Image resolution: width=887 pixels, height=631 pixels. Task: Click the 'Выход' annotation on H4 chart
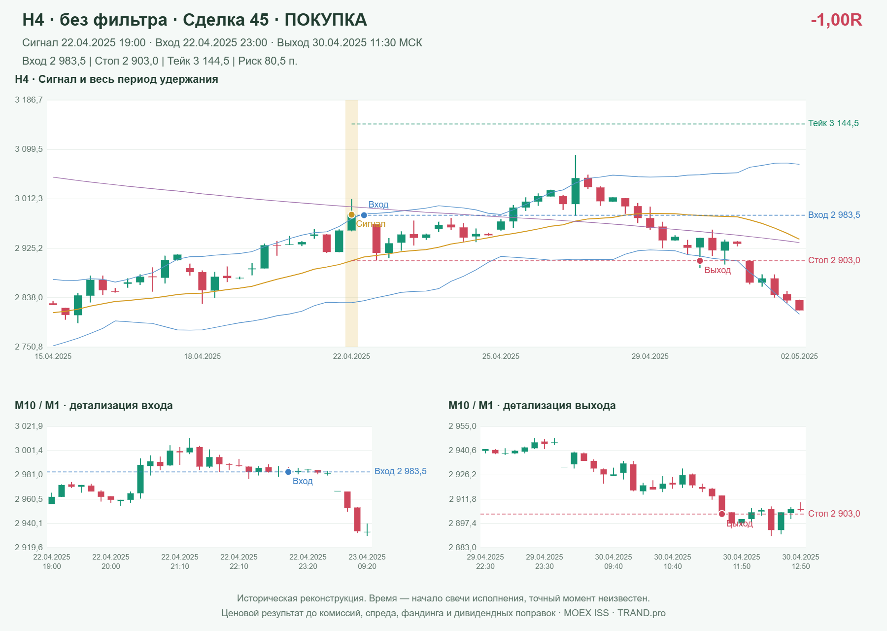click(717, 270)
